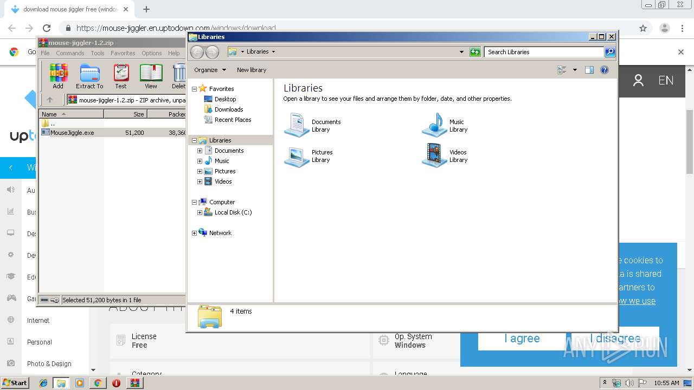Bookmark this page with the star icon
This screenshot has height=390, width=694.
(643, 28)
